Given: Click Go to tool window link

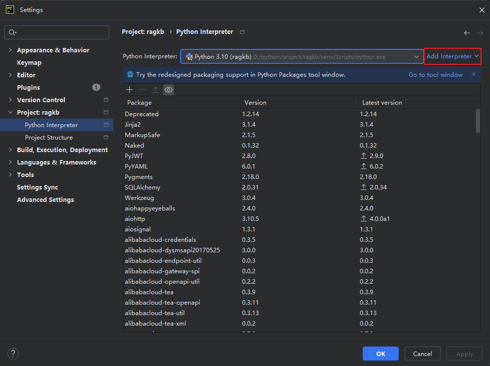Looking at the screenshot, I should coord(435,75).
